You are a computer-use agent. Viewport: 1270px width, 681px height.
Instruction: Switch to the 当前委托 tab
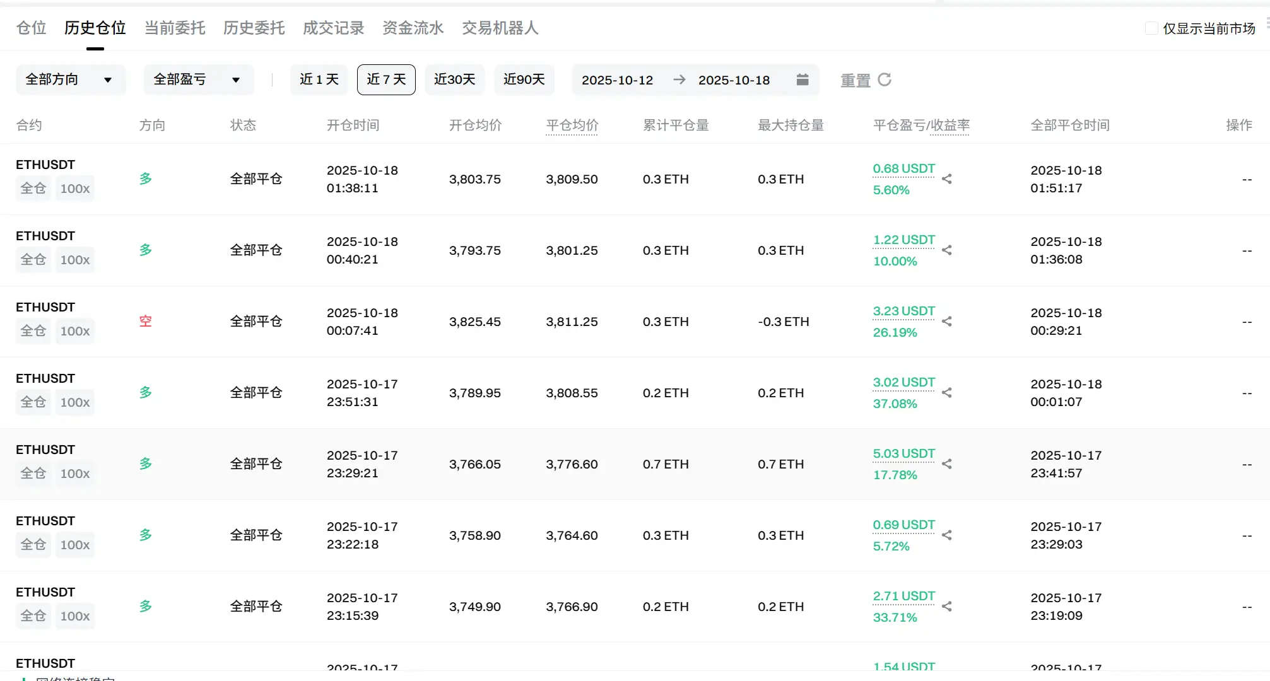pyautogui.click(x=175, y=28)
